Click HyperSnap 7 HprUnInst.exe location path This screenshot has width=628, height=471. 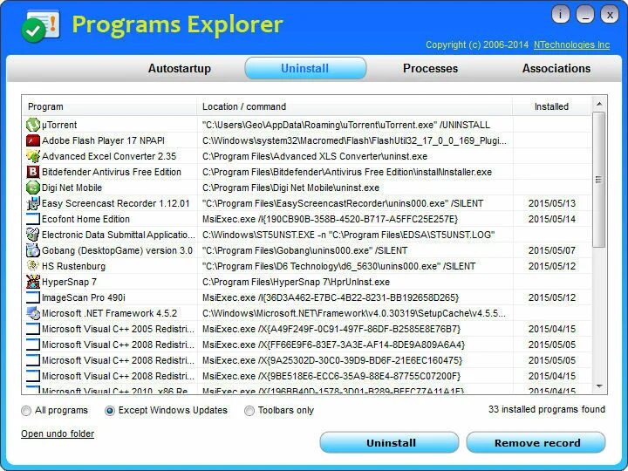[x=296, y=282]
